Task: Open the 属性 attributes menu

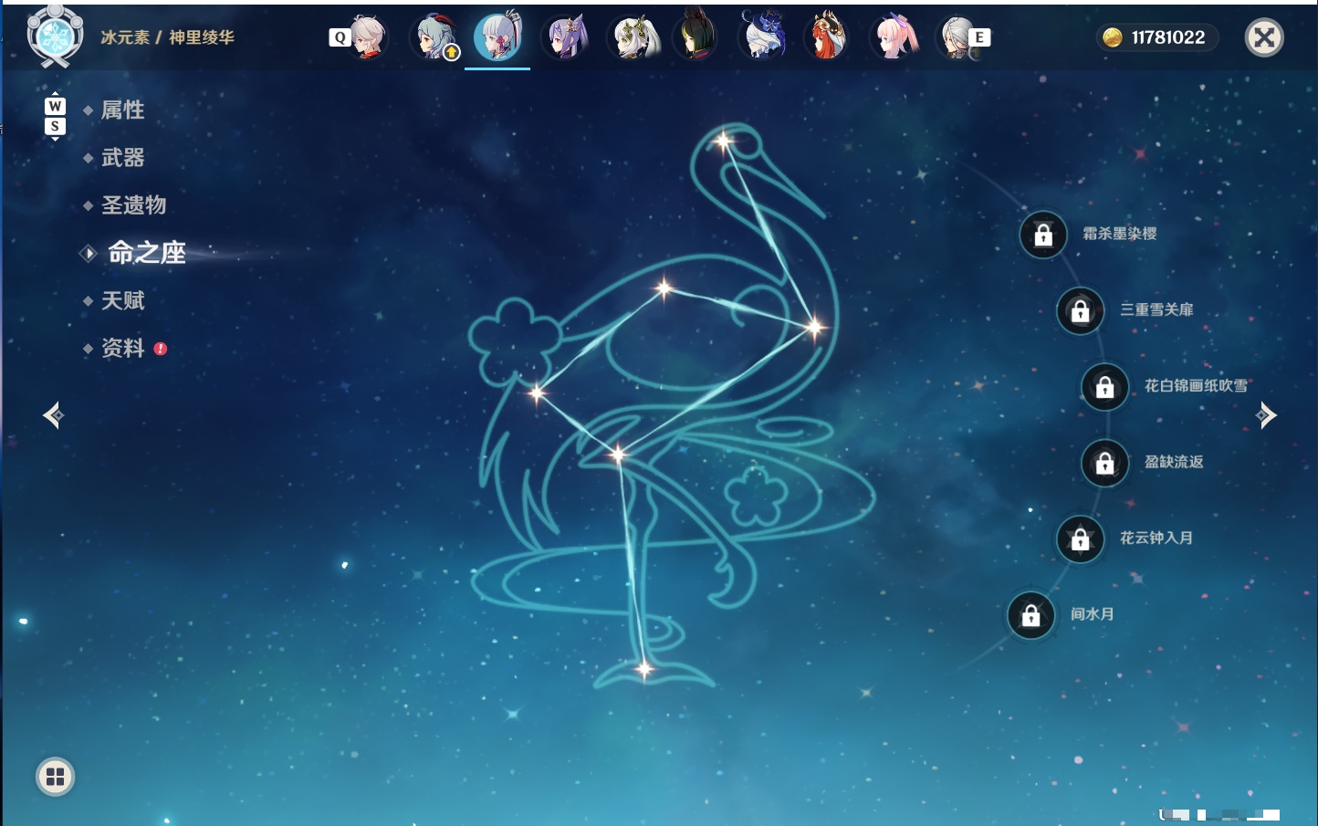Action: [x=122, y=110]
